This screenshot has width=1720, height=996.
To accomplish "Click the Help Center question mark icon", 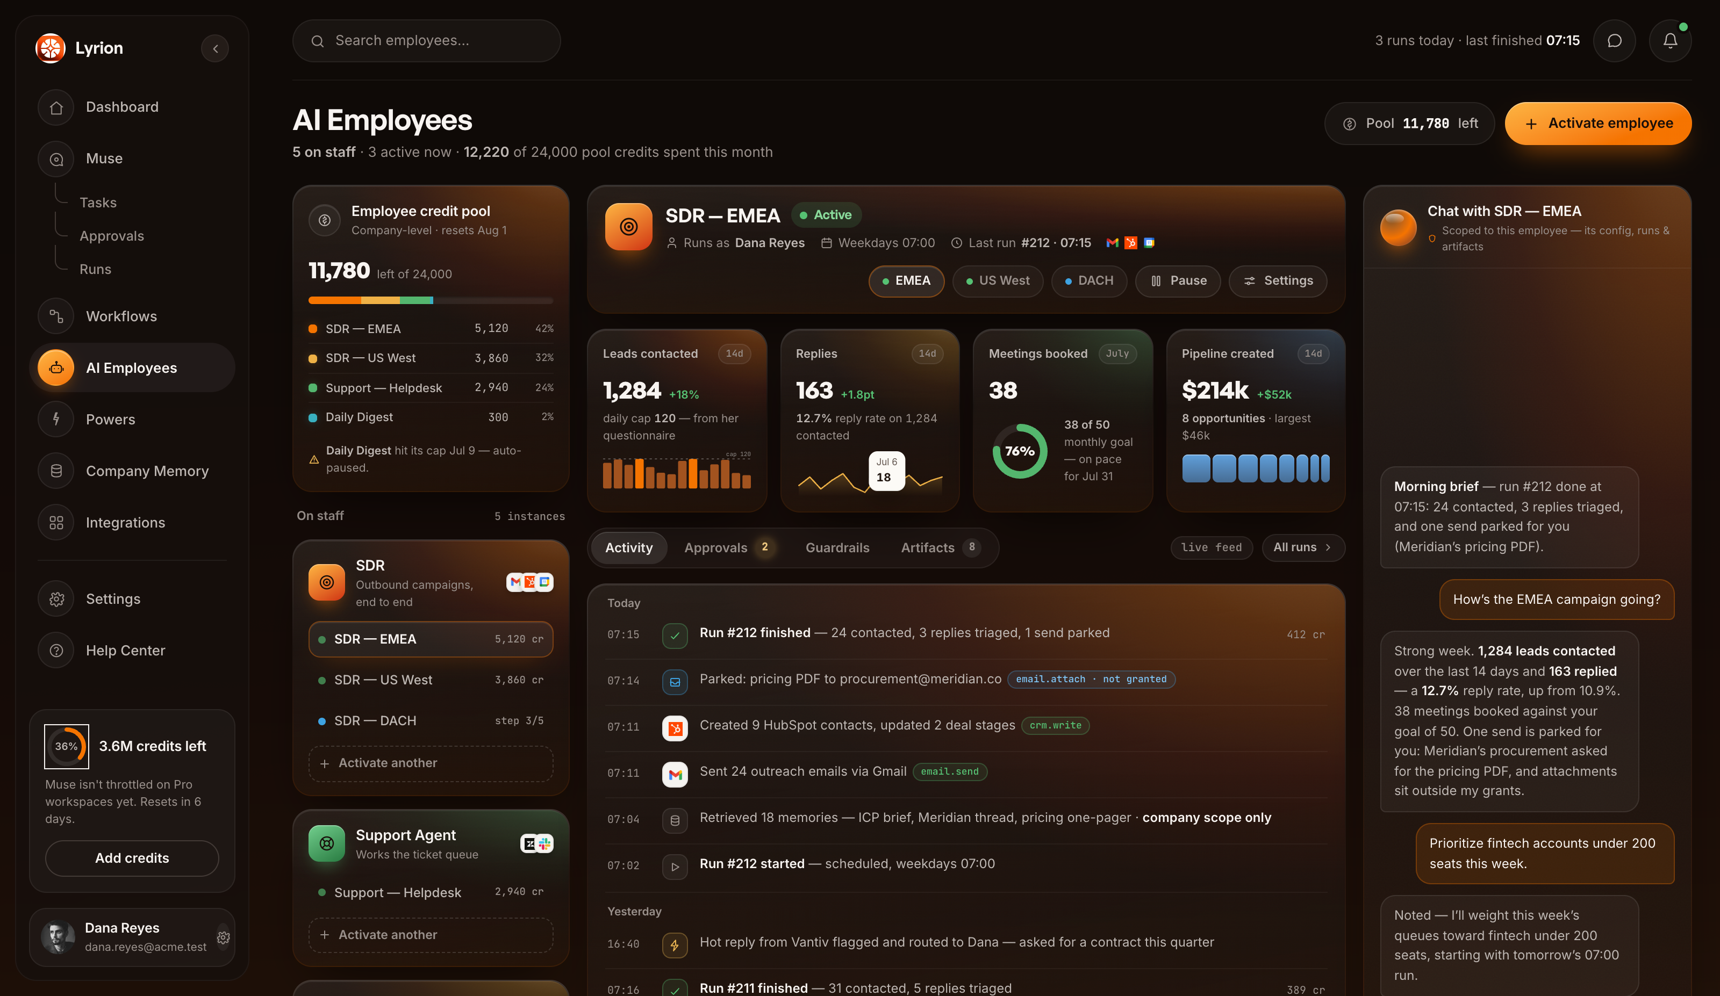I will 56,651.
